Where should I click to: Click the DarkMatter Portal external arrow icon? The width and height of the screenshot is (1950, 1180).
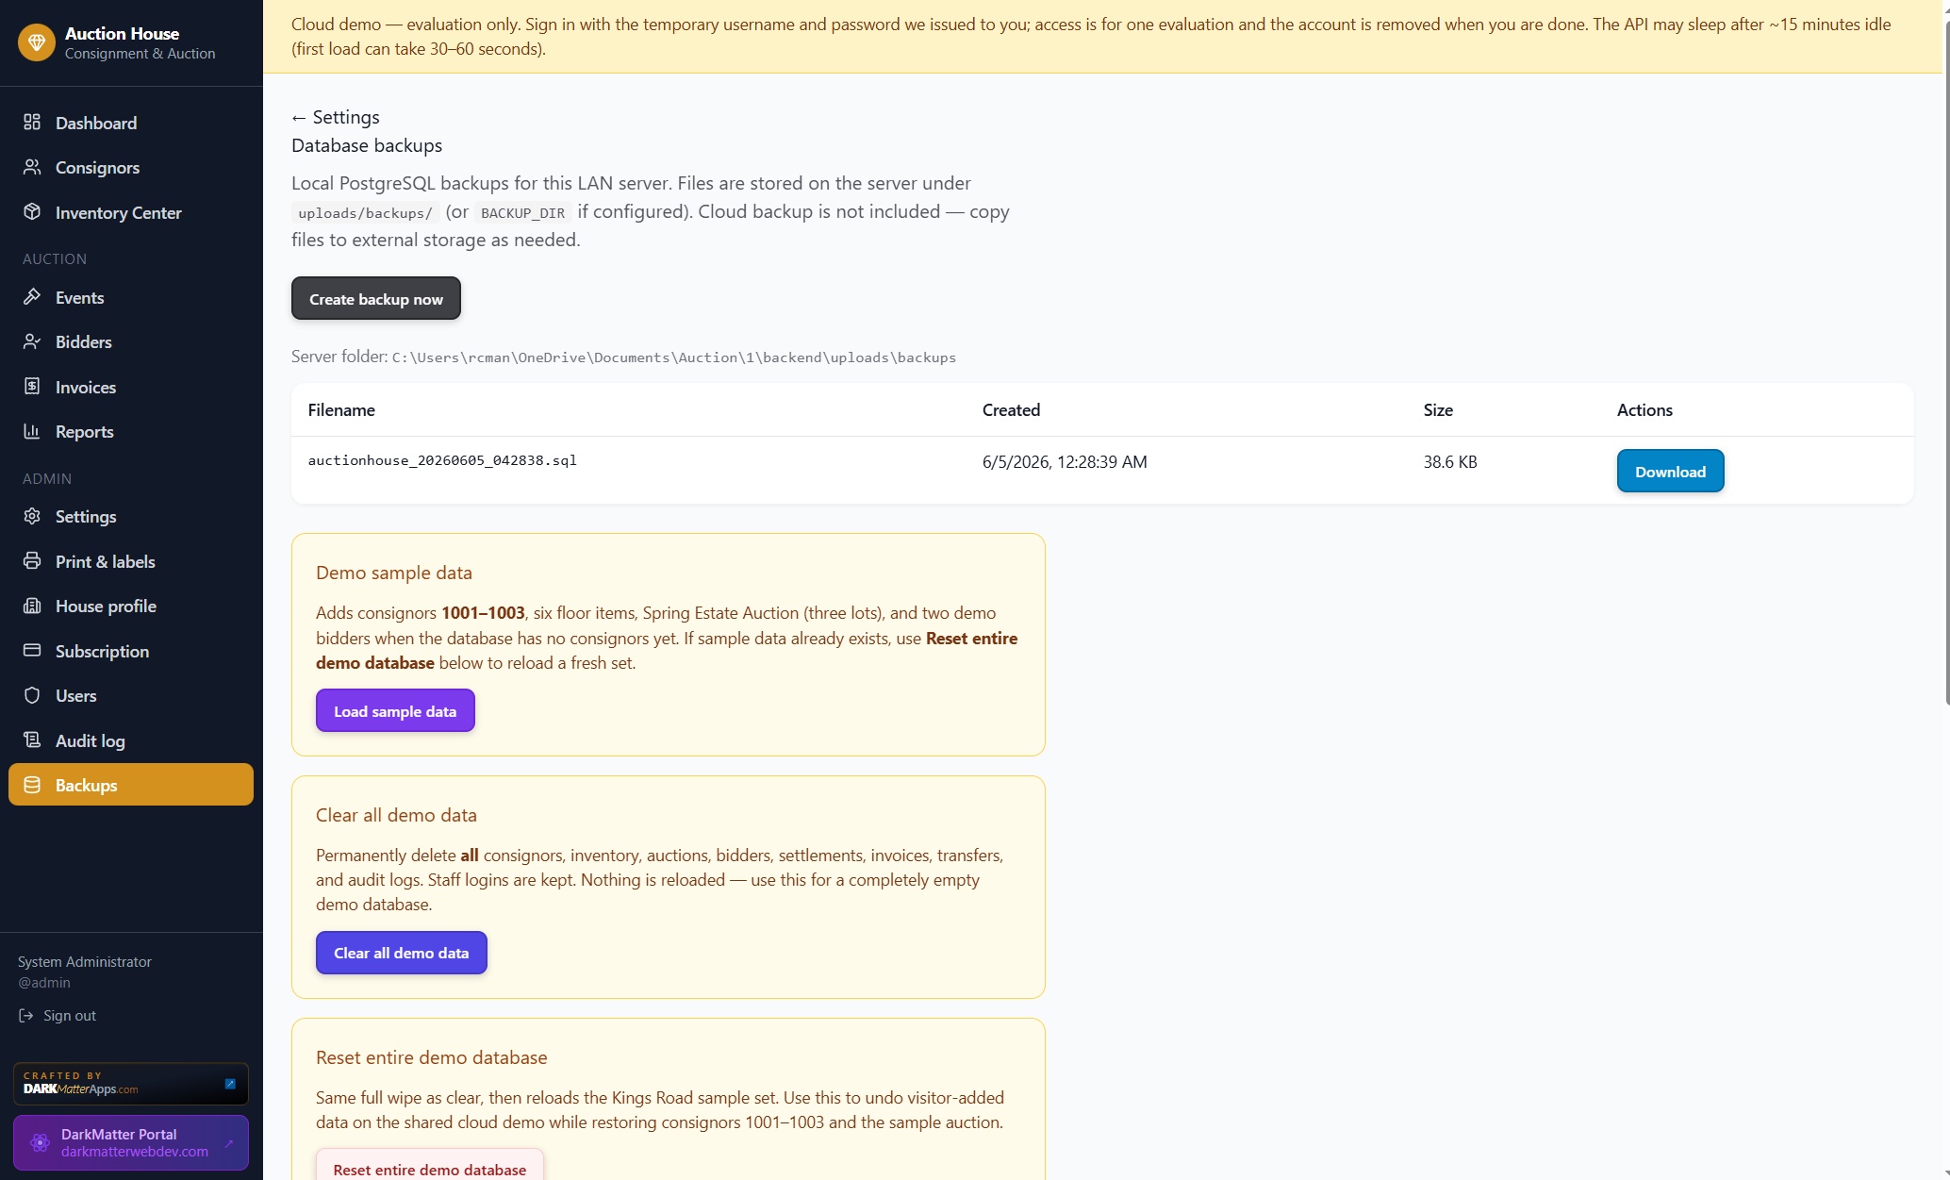pos(228,1143)
